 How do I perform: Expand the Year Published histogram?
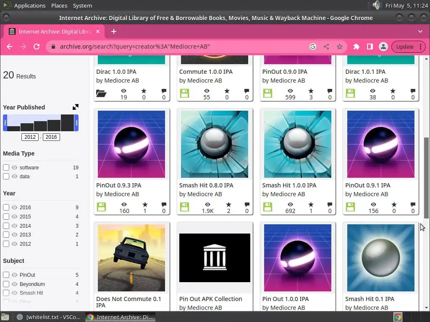click(x=76, y=107)
